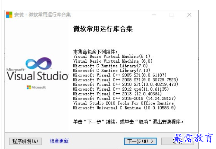Close the installer window

click(x=189, y=15)
